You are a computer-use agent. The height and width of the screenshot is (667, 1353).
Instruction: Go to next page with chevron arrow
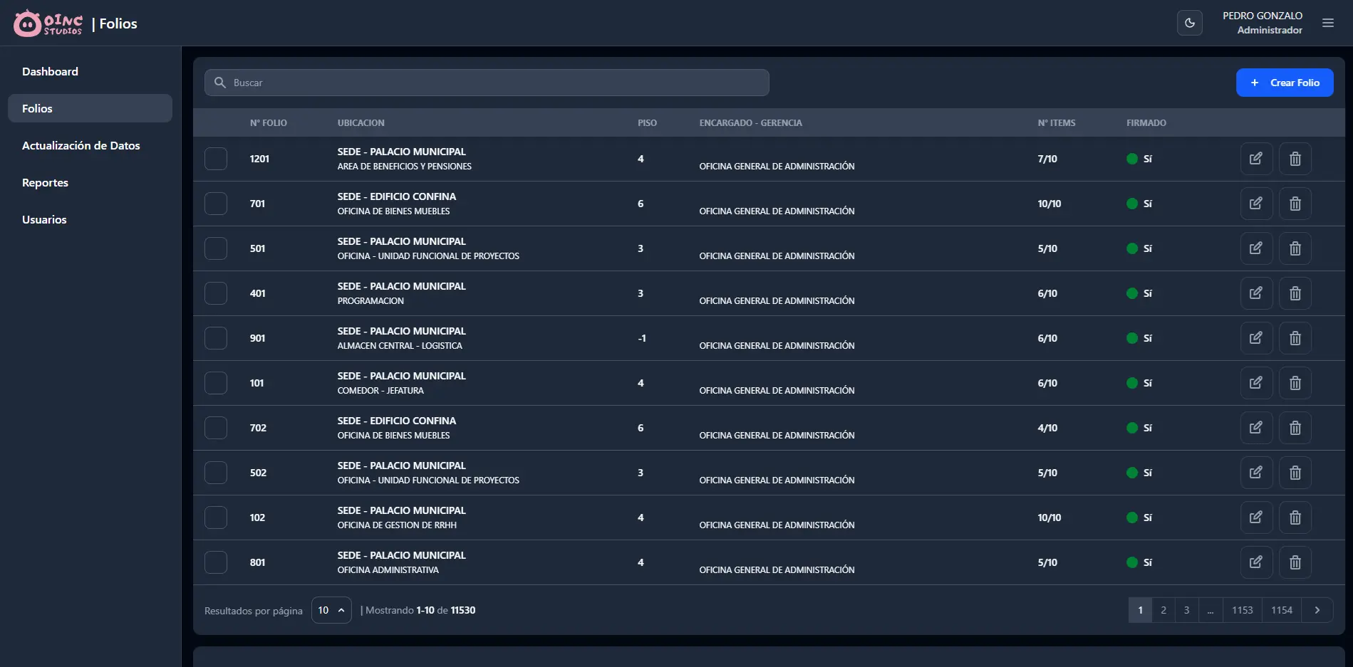pyautogui.click(x=1317, y=610)
